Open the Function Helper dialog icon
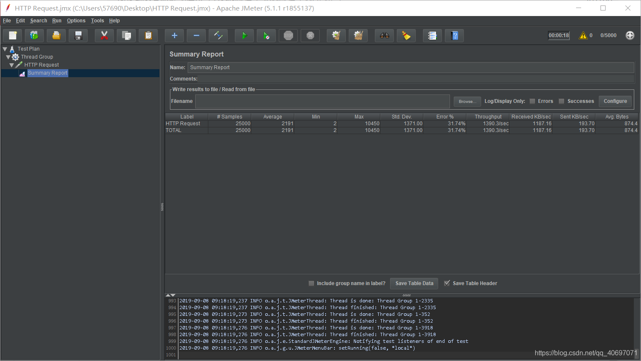The width and height of the screenshot is (641, 361). [x=433, y=35]
